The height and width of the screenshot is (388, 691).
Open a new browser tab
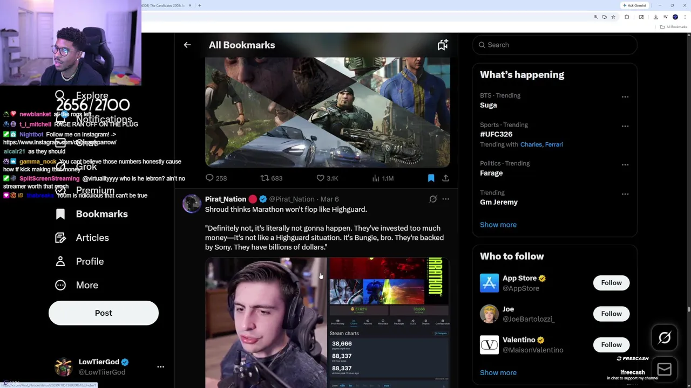pos(200,5)
